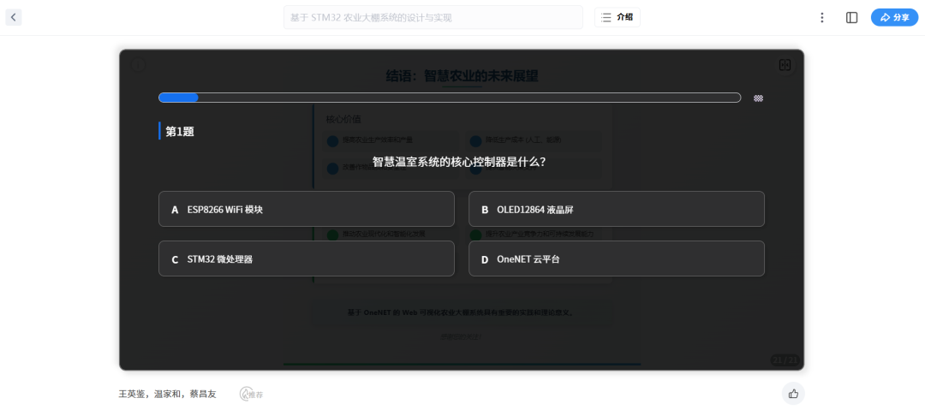Screen dimensions: 925x410
Task: Click the 推荐 recommend icon
Action: pos(251,394)
